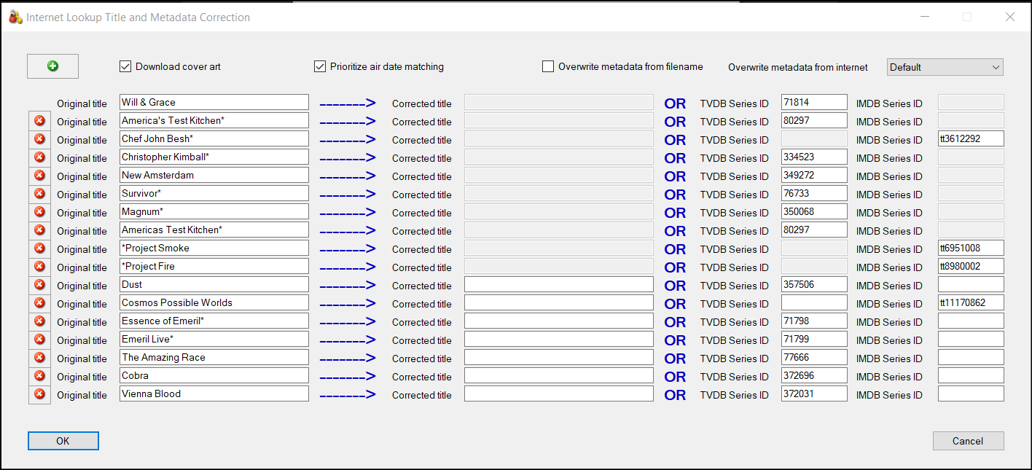Remove the Survivor* entry

pyautogui.click(x=39, y=194)
